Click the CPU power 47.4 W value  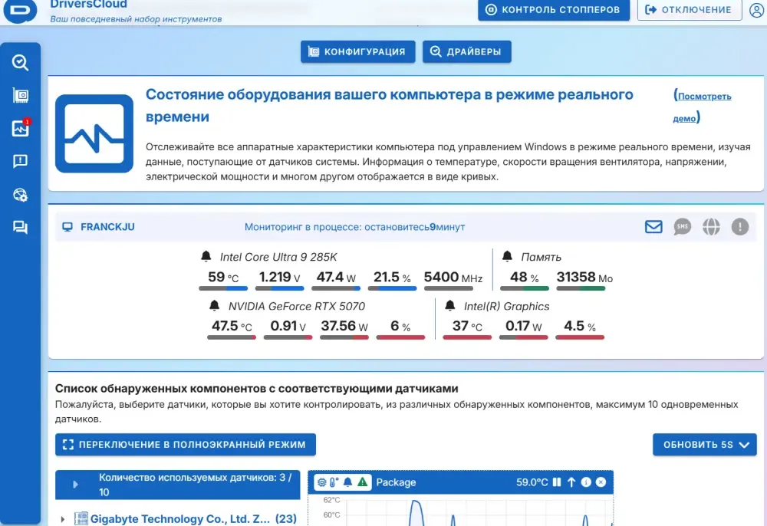(x=336, y=277)
